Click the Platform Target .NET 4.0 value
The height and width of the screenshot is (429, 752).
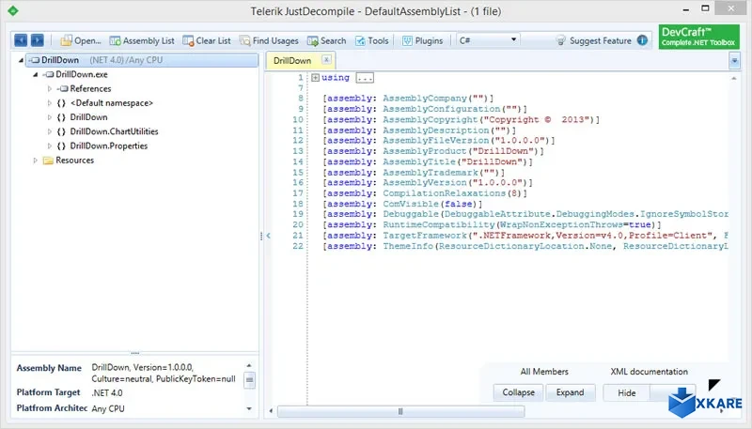pos(107,393)
